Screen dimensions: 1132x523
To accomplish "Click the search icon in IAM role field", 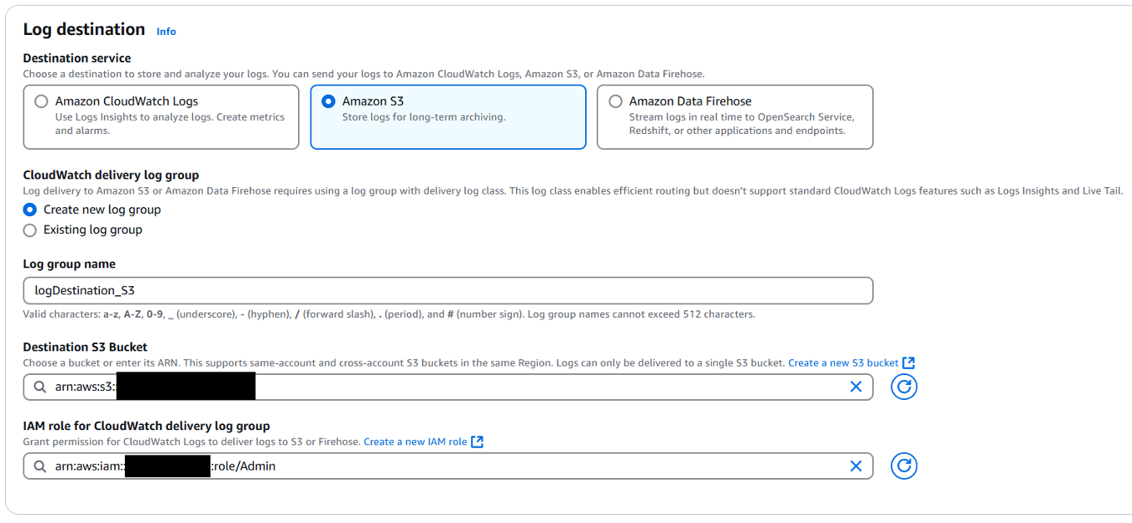I will [x=40, y=466].
